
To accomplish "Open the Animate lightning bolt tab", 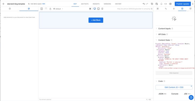I will tap(174, 9).
